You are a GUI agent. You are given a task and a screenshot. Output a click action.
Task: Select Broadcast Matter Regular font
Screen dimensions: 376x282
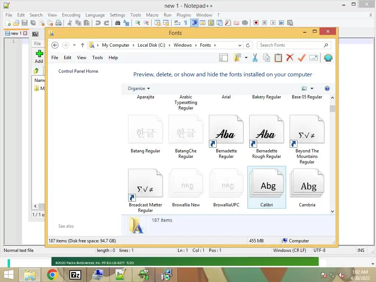(x=145, y=191)
